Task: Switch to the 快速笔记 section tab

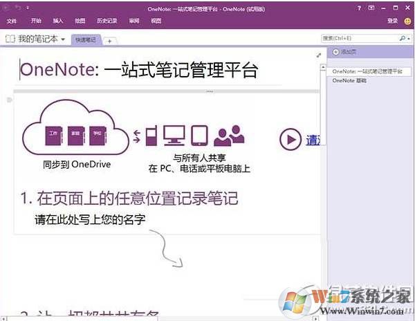Action: tap(86, 41)
